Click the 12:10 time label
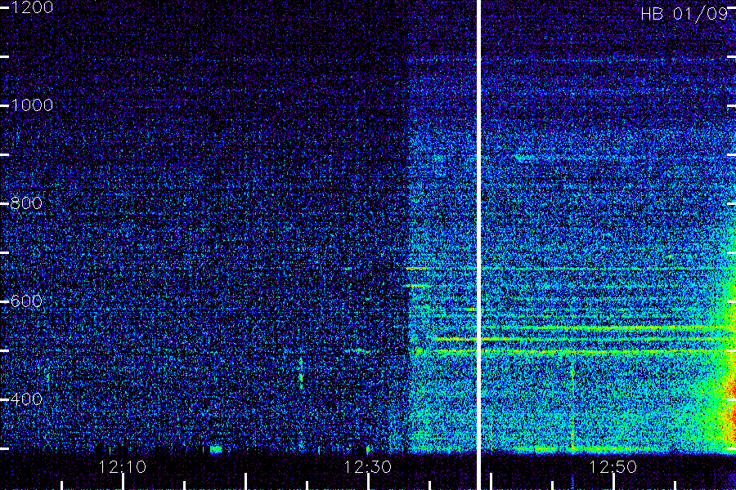This screenshot has height=490, width=736. pos(123,466)
